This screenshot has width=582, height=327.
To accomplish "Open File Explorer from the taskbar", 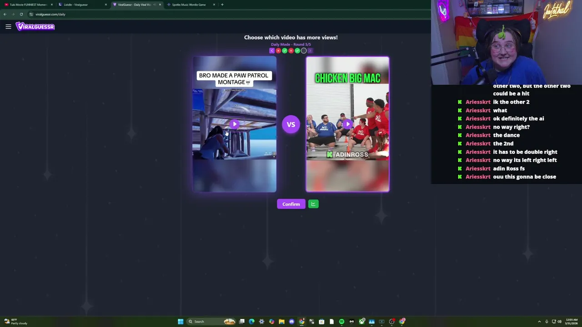I will coord(281,322).
